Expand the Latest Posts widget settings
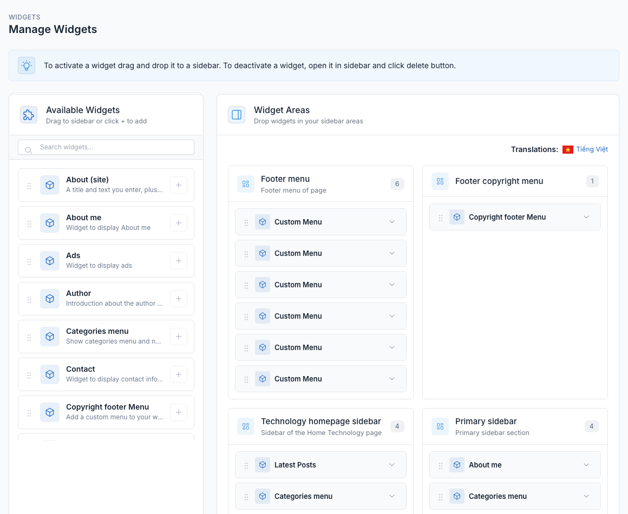The image size is (628, 514). [392, 465]
